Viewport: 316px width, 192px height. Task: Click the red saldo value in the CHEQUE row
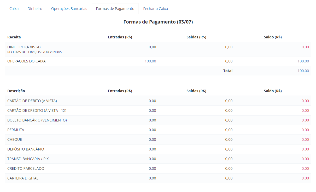tap(305, 139)
